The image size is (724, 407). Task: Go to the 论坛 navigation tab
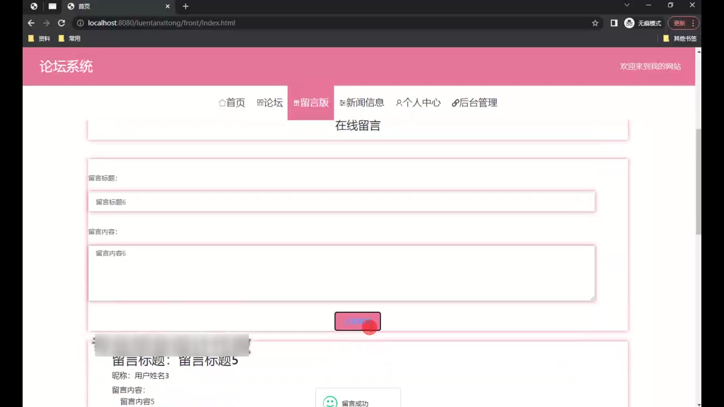click(270, 103)
